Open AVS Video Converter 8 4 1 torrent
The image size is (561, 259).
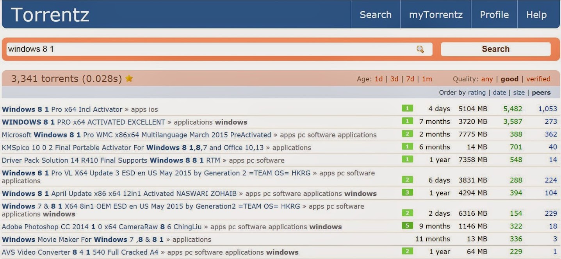(x=80, y=252)
